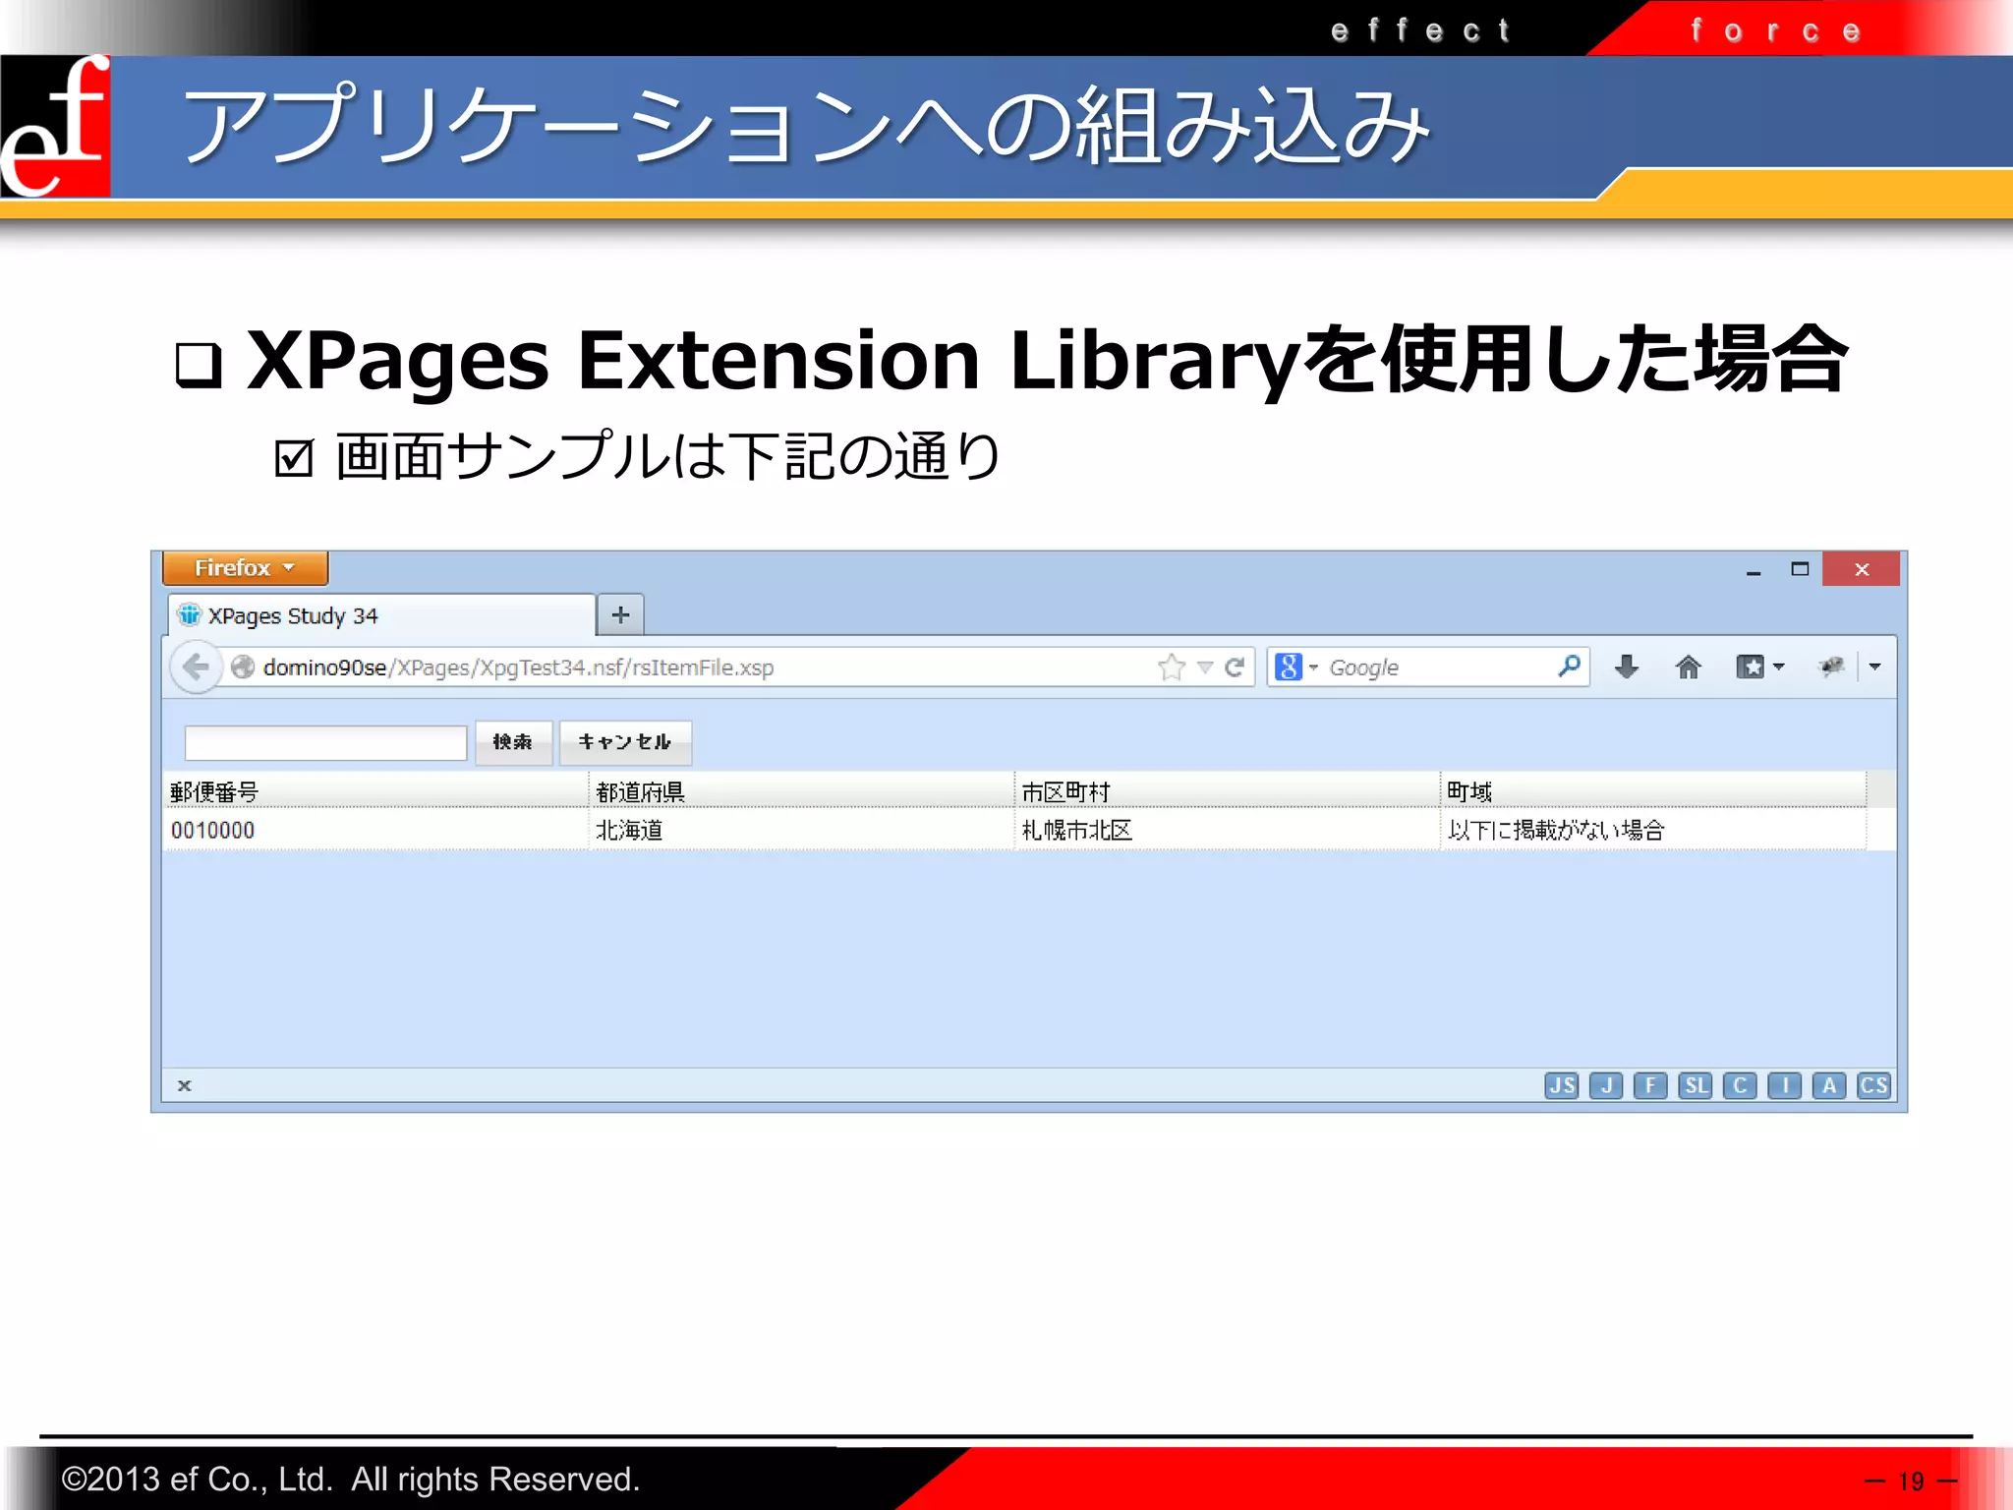Toggle the SL add-on bar button
This screenshot has width=2013, height=1510.
(1695, 1085)
